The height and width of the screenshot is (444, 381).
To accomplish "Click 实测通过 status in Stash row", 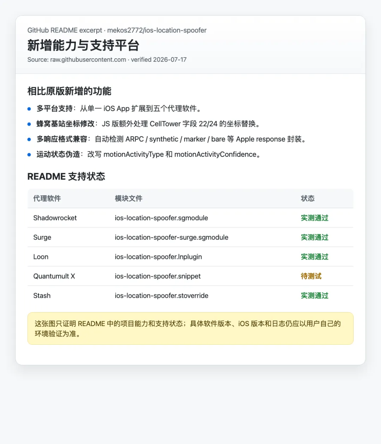I will [315, 296].
